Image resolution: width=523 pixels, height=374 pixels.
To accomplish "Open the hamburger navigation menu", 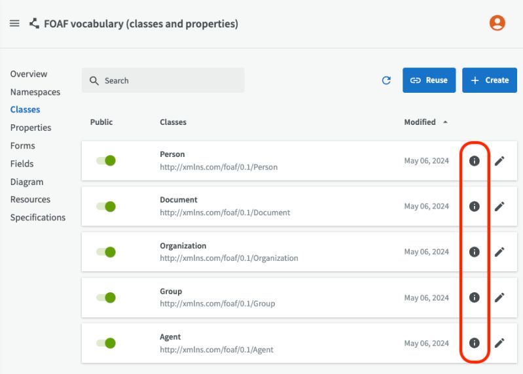I will point(14,24).
